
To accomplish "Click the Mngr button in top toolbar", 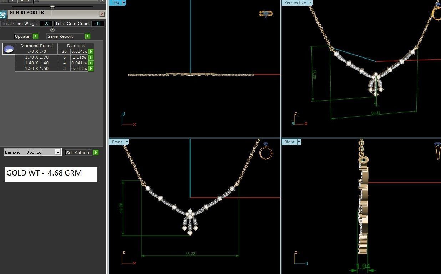I will (25, 1).
